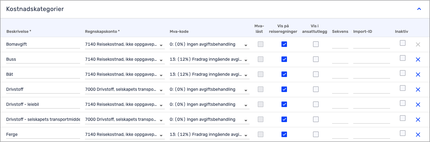Delete the Drivstoff category row
The image size is (430, 142).
coord(417,90)
